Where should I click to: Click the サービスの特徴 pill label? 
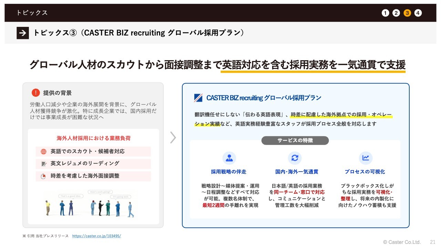295,141
